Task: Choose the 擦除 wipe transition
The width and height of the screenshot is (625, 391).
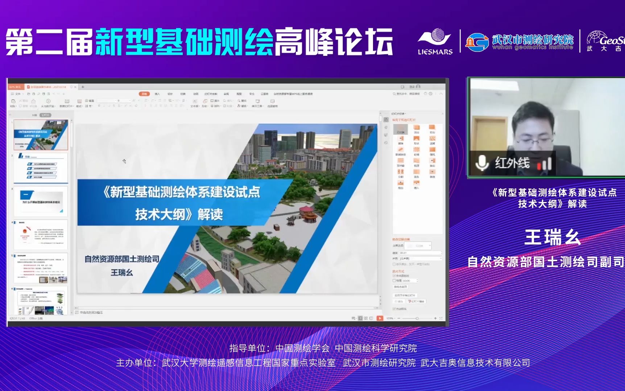Action: coord(401,140)
